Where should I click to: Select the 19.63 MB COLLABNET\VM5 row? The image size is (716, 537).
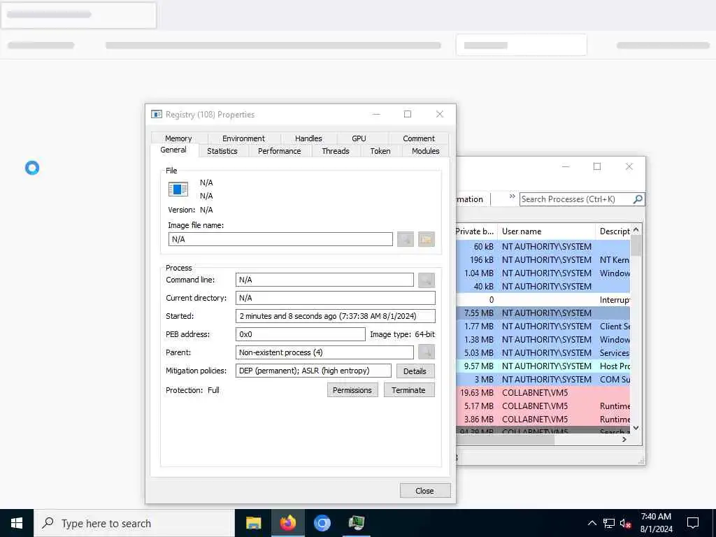coord(543,393)
